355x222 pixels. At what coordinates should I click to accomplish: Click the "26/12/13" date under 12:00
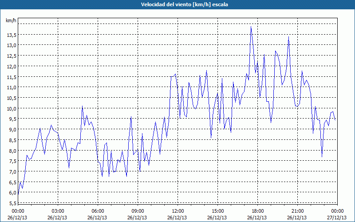(x=177, y=218)
